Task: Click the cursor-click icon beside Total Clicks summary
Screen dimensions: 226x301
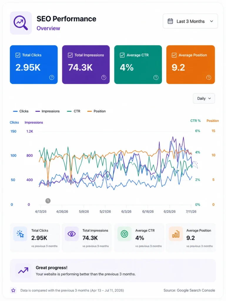Action: [x=20, y=234]
